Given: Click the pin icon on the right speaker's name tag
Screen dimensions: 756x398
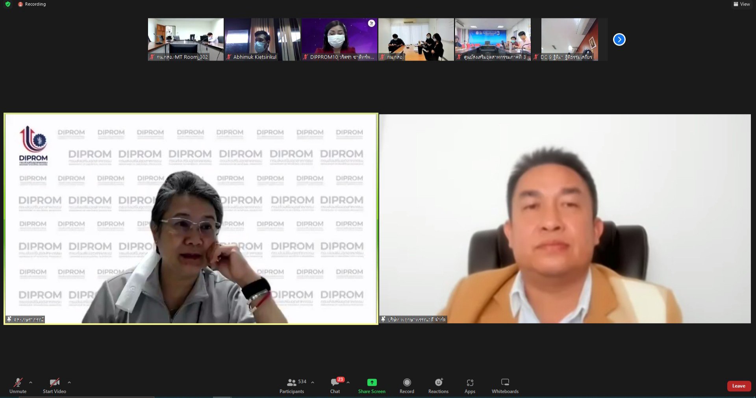Looking at the screenshot, I should (x=383, y=319).
